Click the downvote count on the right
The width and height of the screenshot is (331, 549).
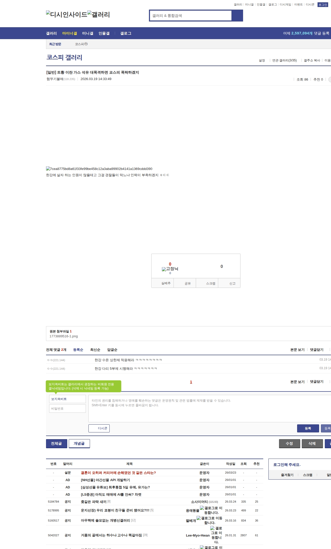point(222,266)
